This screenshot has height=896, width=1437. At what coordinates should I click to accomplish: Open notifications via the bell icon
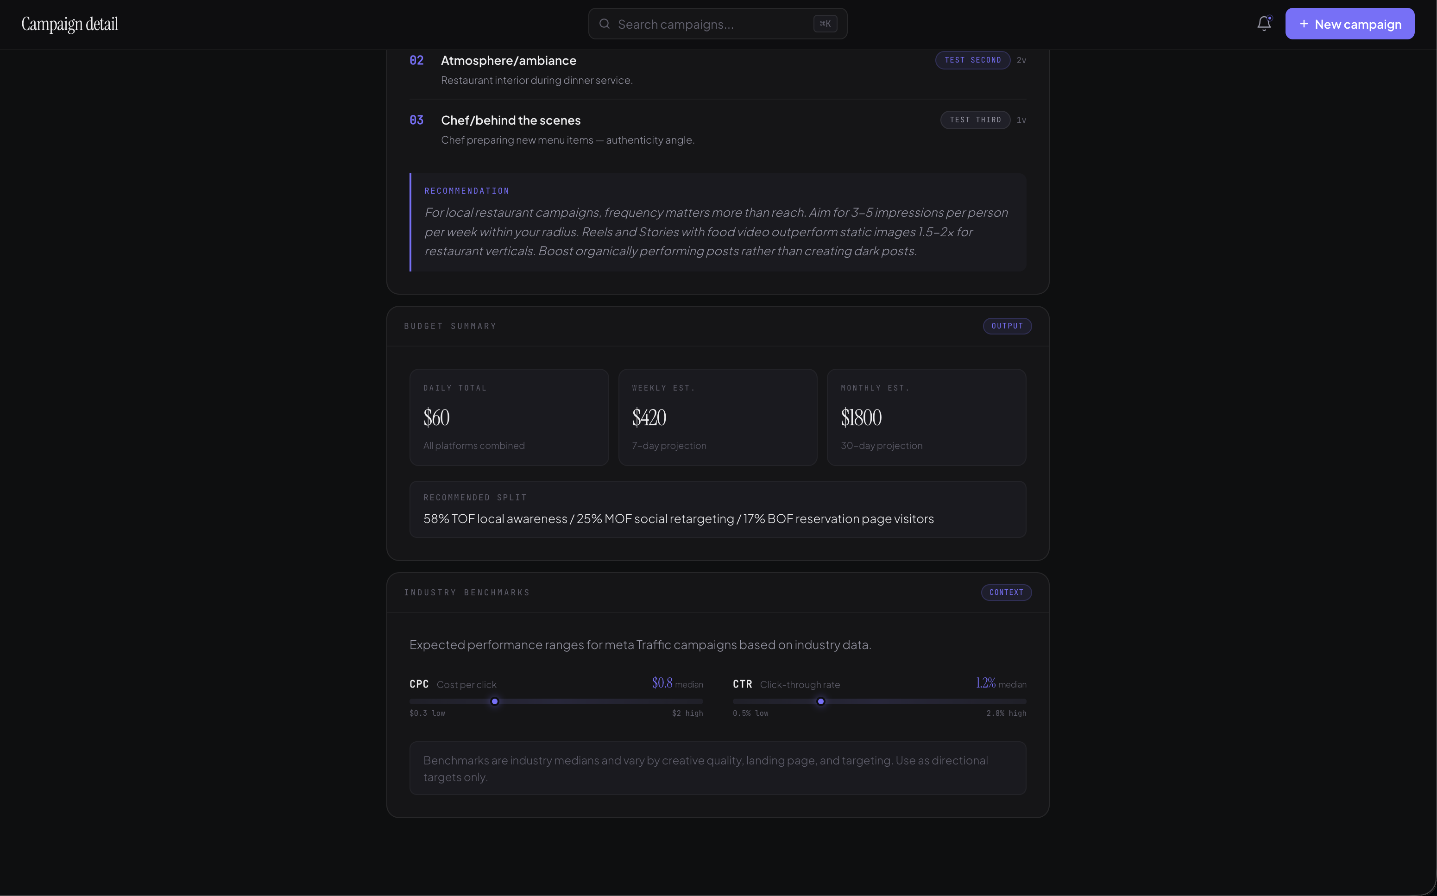pos(1263,24)
